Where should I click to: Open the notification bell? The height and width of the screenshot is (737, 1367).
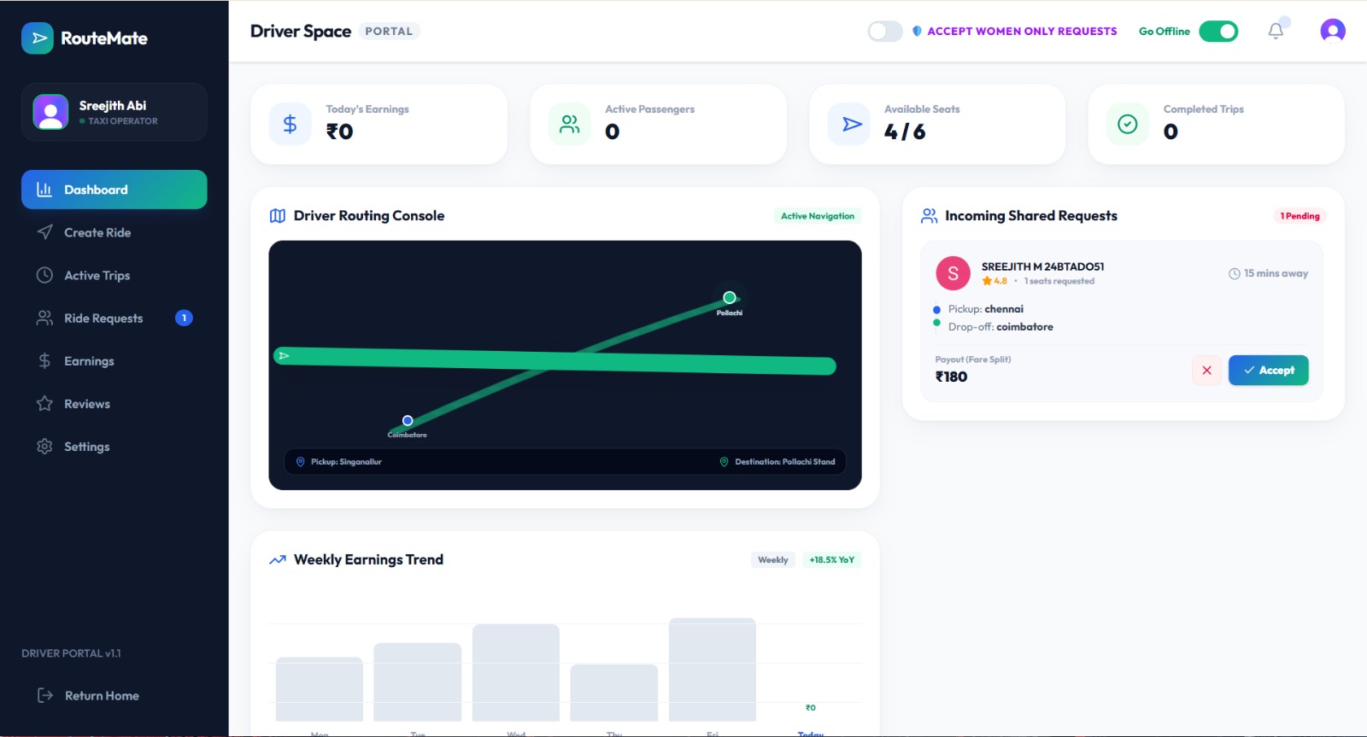point(1276,31)
